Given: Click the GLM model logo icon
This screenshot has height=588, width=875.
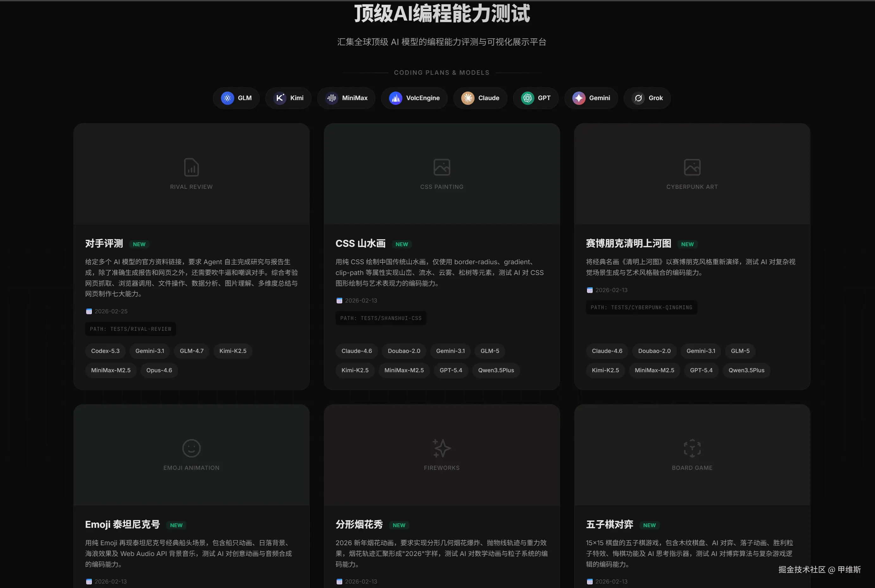Looking at the screenshot, I should click(x=227, y=98).
